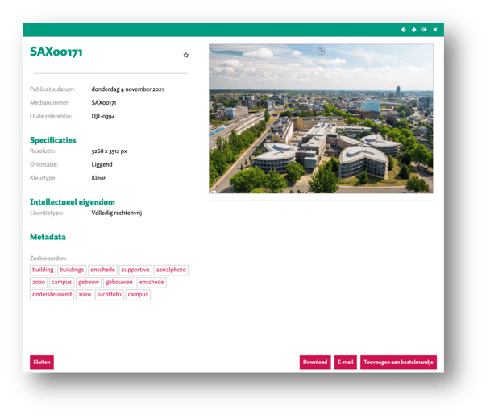Go to next media item arrow
This screenshot has width=490, height=418.
click(x=413, y=30)
